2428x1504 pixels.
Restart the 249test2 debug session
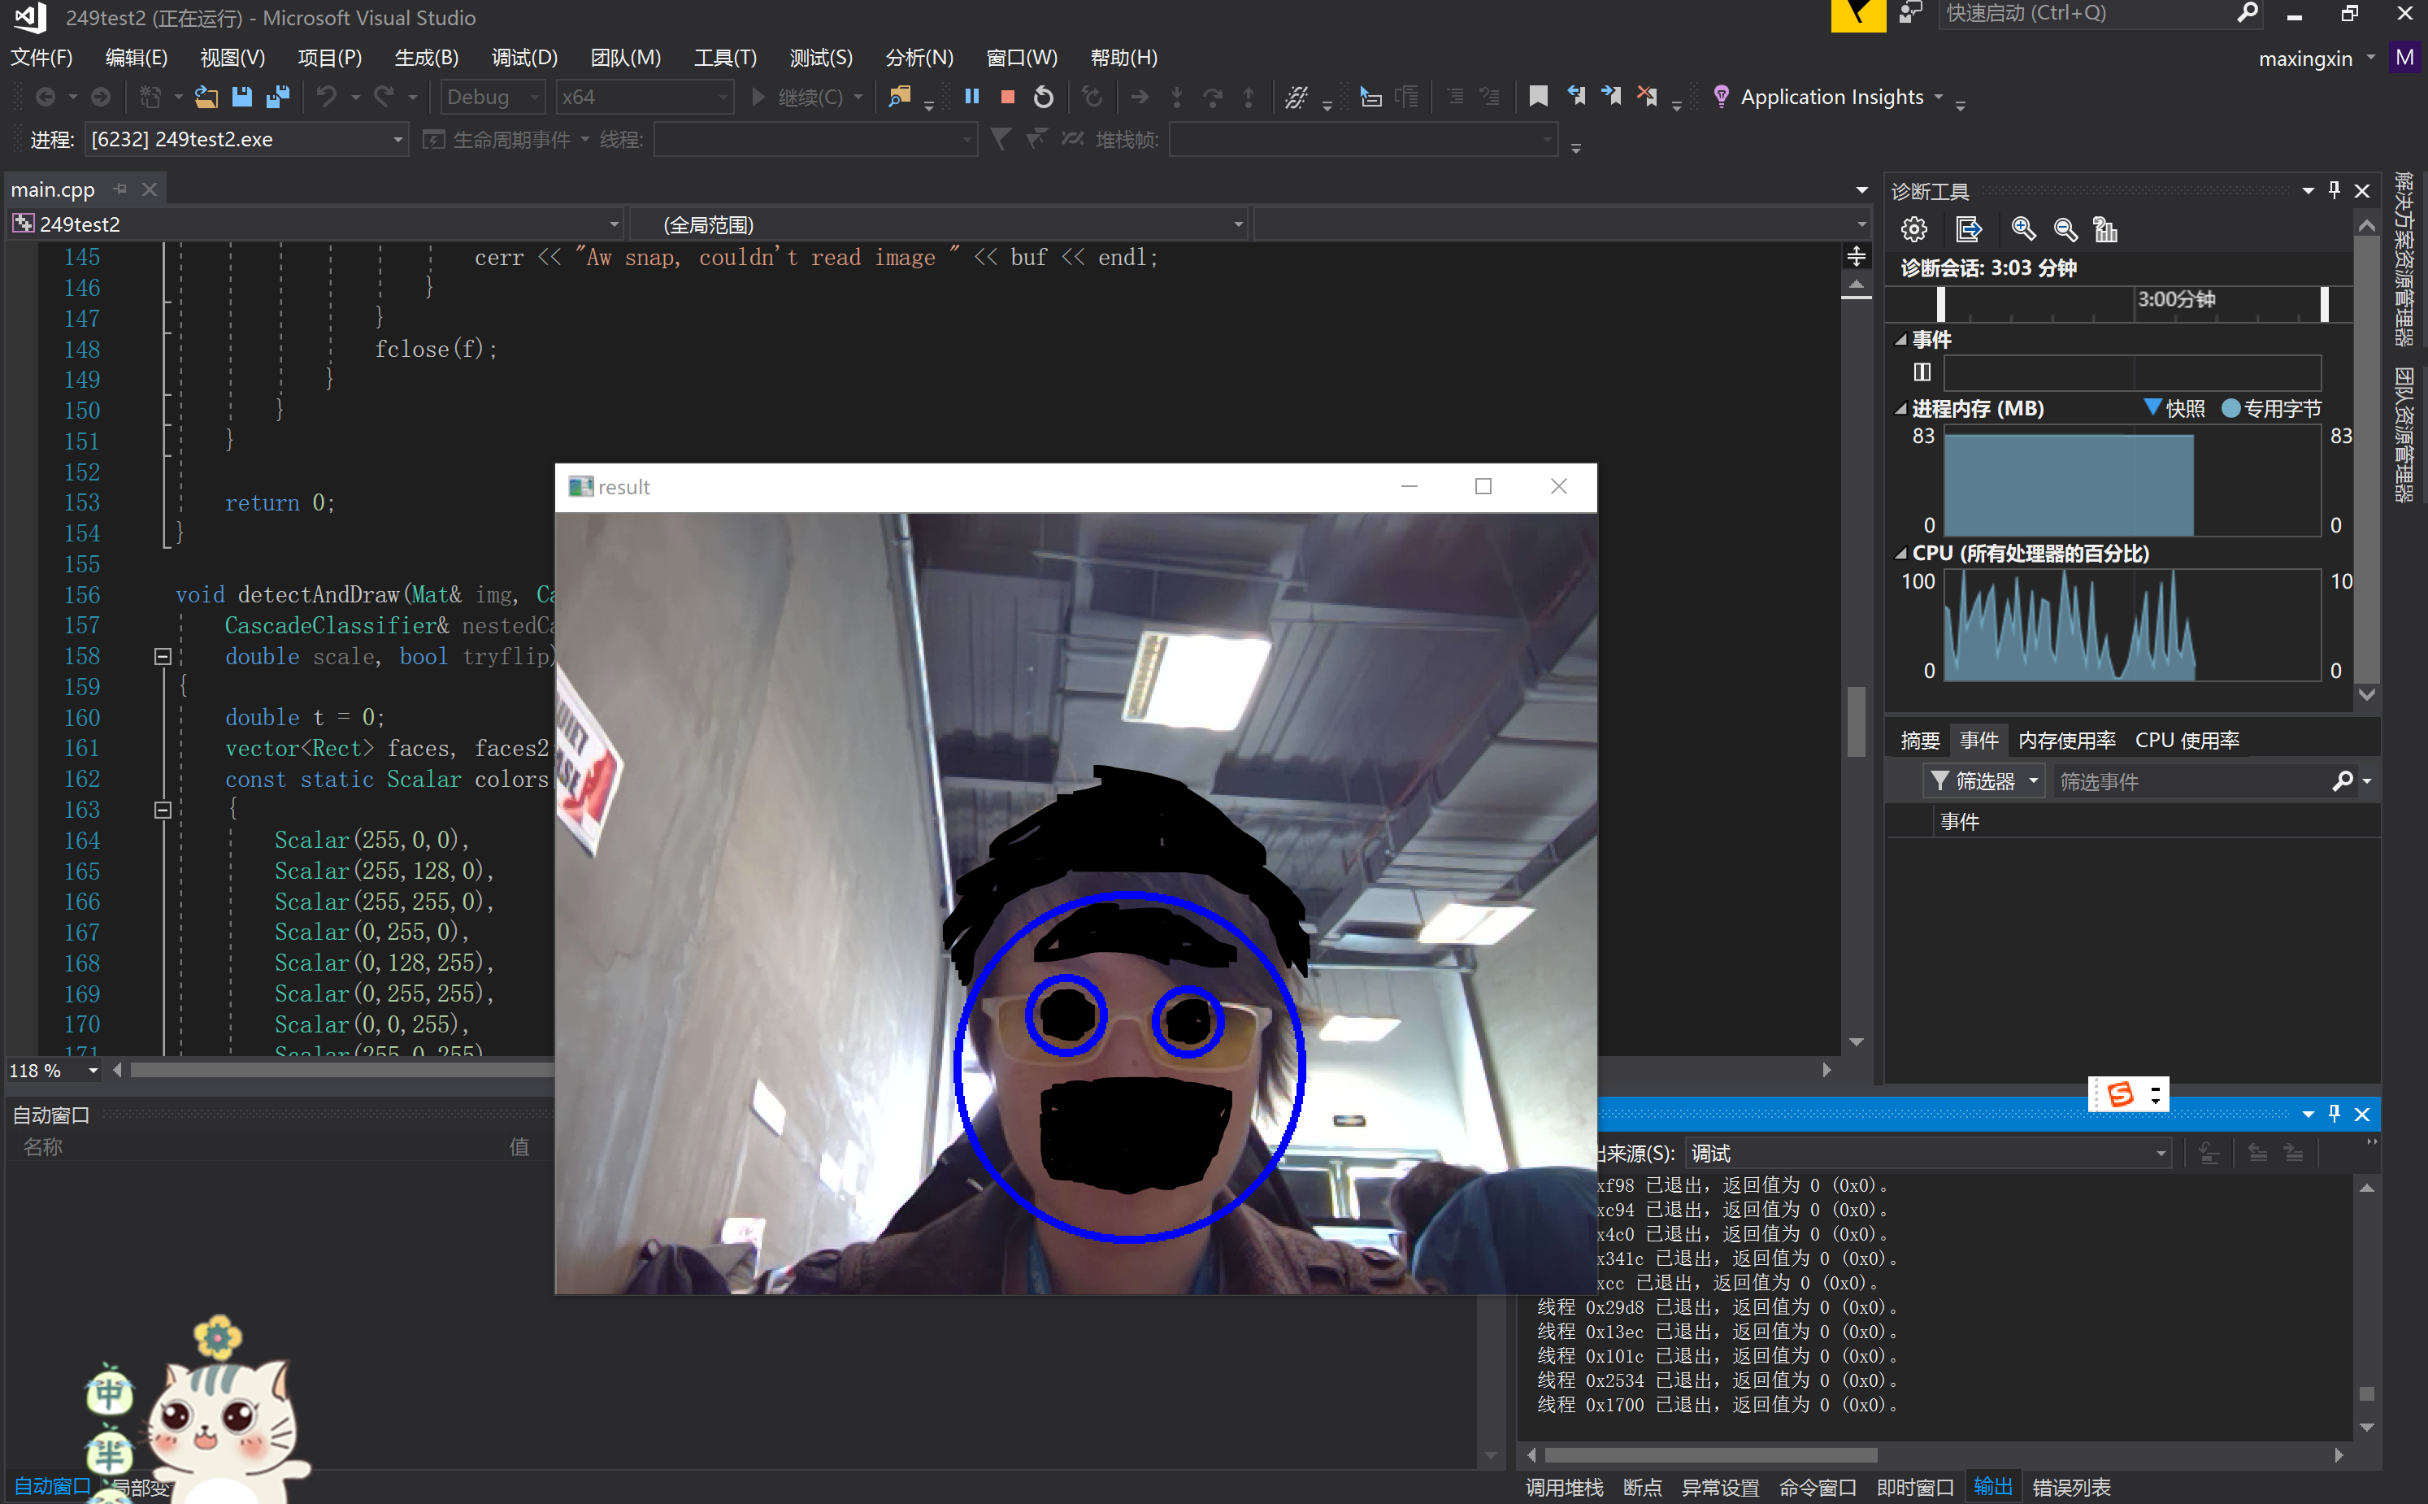point(1042,97)
